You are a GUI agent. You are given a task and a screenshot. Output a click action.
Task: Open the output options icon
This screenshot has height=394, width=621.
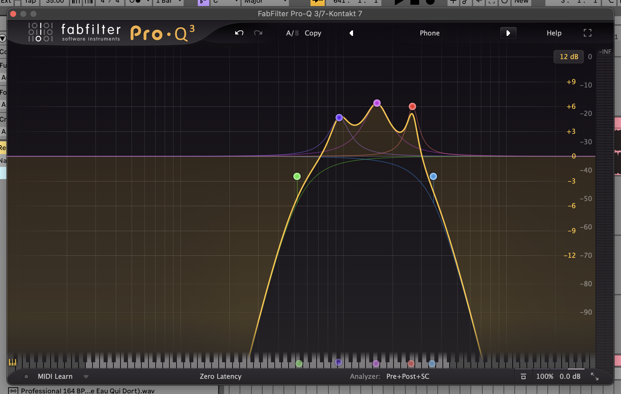tap(523, 376)
